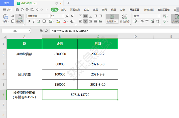Click the fx insert function button
179x118 pixels.
coord(47,30)
